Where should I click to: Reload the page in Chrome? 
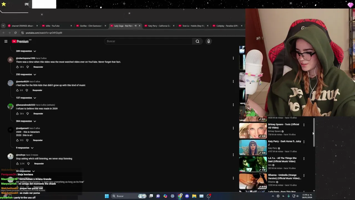tap(15, 33)
